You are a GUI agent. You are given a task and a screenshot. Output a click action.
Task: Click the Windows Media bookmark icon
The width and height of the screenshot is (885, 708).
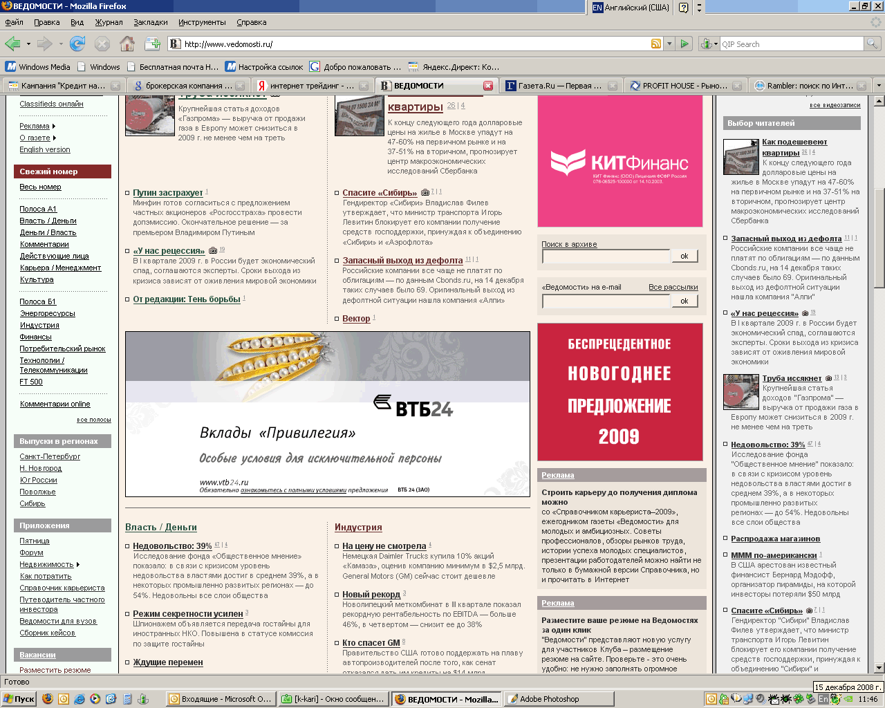coord(10,66)
